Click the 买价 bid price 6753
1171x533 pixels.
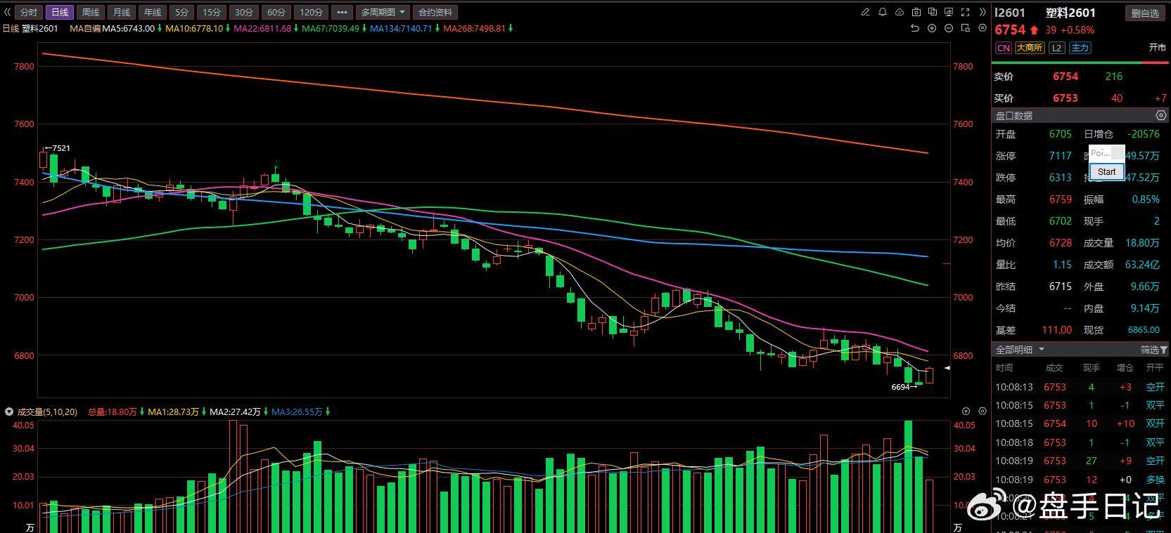click(1066, 98)
